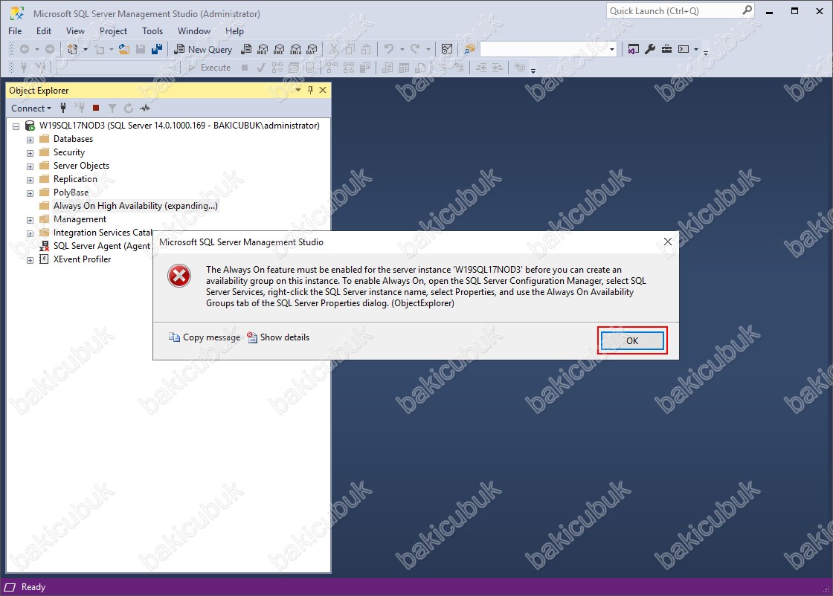The height and width of the screenshot is (596, 833).
Task: Open the Object Explorer window position dropdown arrow
Action: click(x=298, y=90)
